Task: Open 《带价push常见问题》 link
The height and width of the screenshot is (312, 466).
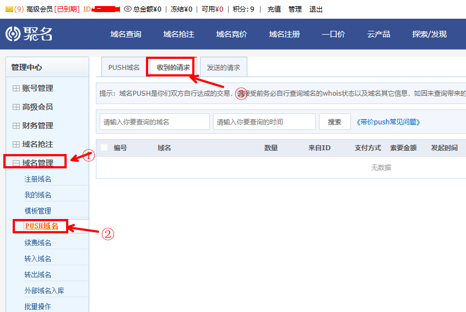Action: 388,122
